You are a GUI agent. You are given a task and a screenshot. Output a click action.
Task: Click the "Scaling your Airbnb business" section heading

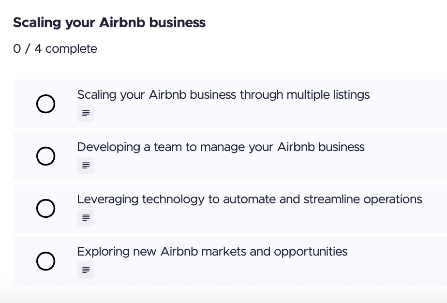tap(109, 23)
